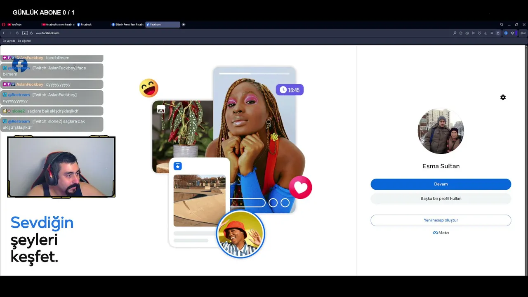Switch to the 'Eldarin Prensi face' tab
528x297 pixels.
coord(127,25)
